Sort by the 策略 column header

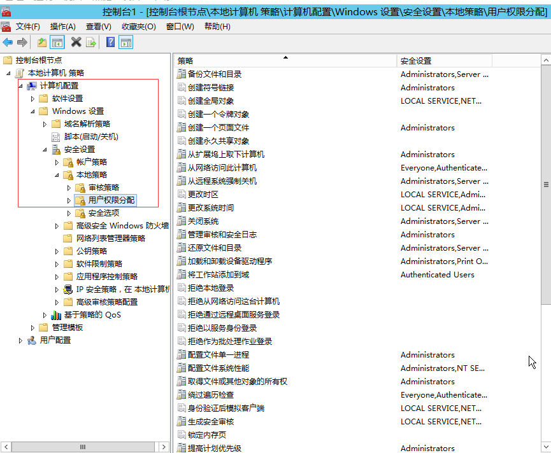(x=285, y=60)
